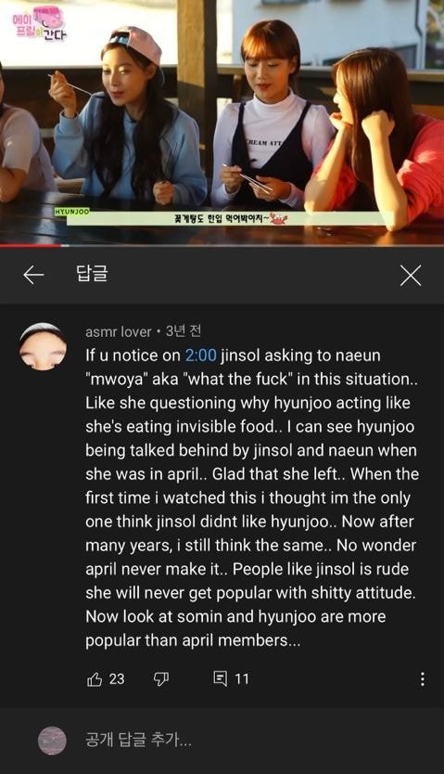Tap the HYUNJOO name tag in video
The width and height of the screenshot is (444, 774).
72,212
